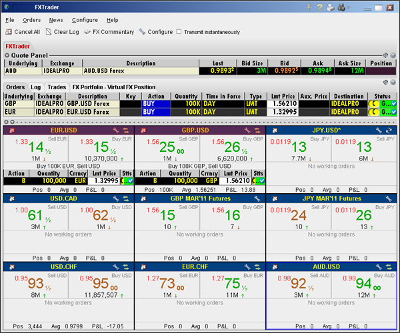Open the Configure menu
400x333 pixels.
pyautogui.click(x=85, y=20)
